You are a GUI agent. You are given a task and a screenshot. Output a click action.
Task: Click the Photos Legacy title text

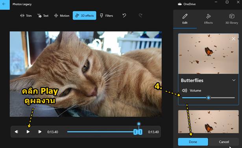click(22, 4)
